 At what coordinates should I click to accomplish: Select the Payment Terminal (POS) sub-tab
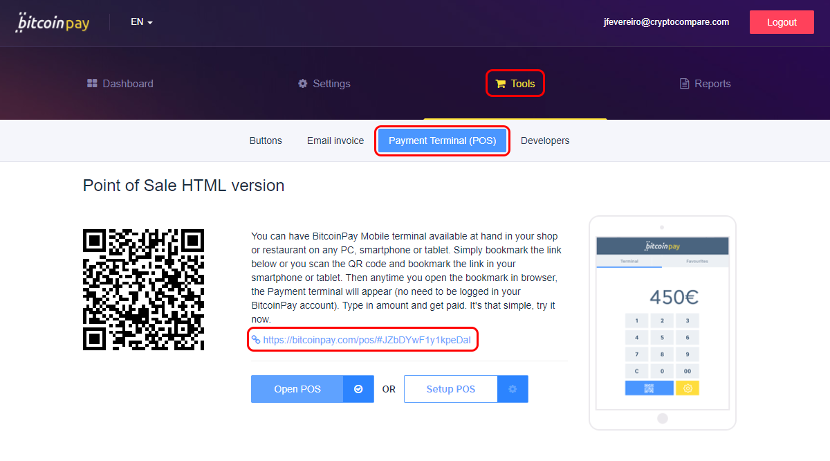443,141
